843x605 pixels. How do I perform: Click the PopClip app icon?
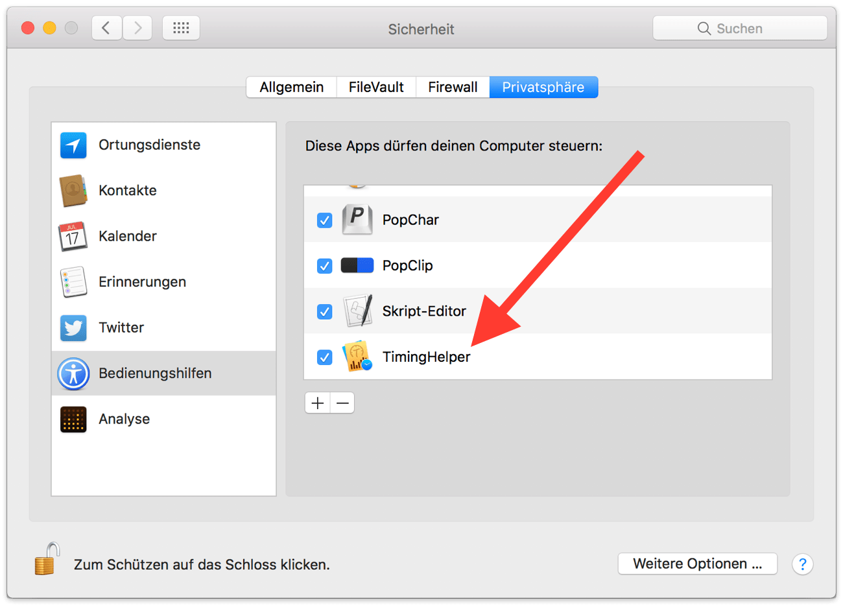coord(357,265)
